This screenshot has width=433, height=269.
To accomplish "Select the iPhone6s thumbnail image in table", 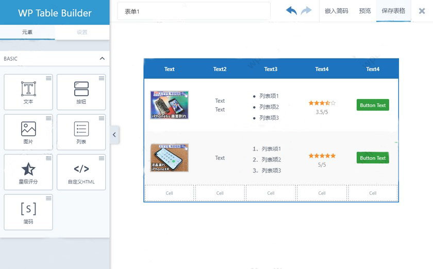I will (x=169, y=105).
